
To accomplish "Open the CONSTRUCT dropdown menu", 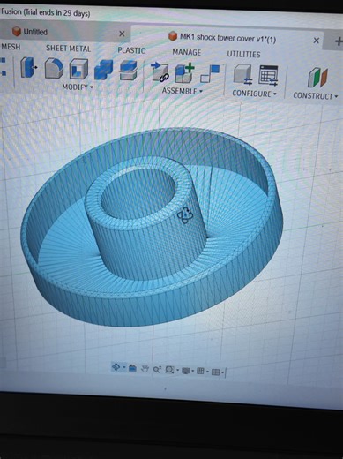I will [x=316, y=96].
